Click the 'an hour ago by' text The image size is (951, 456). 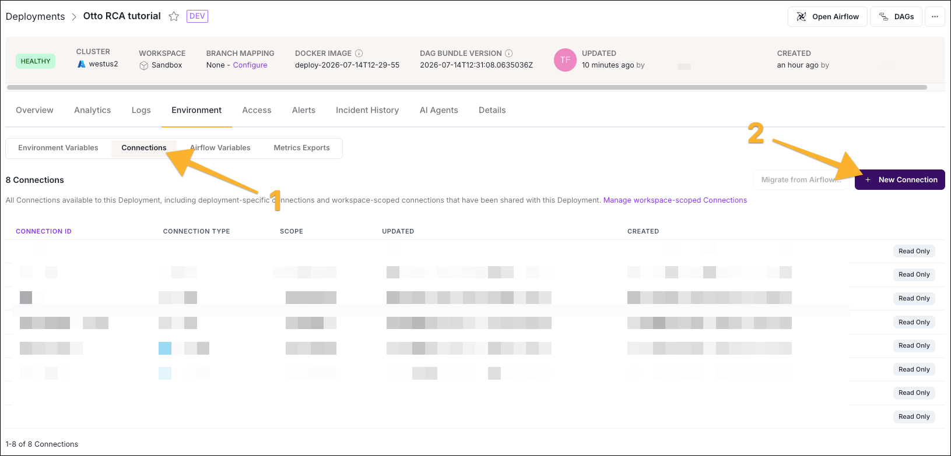pos(803,65)
